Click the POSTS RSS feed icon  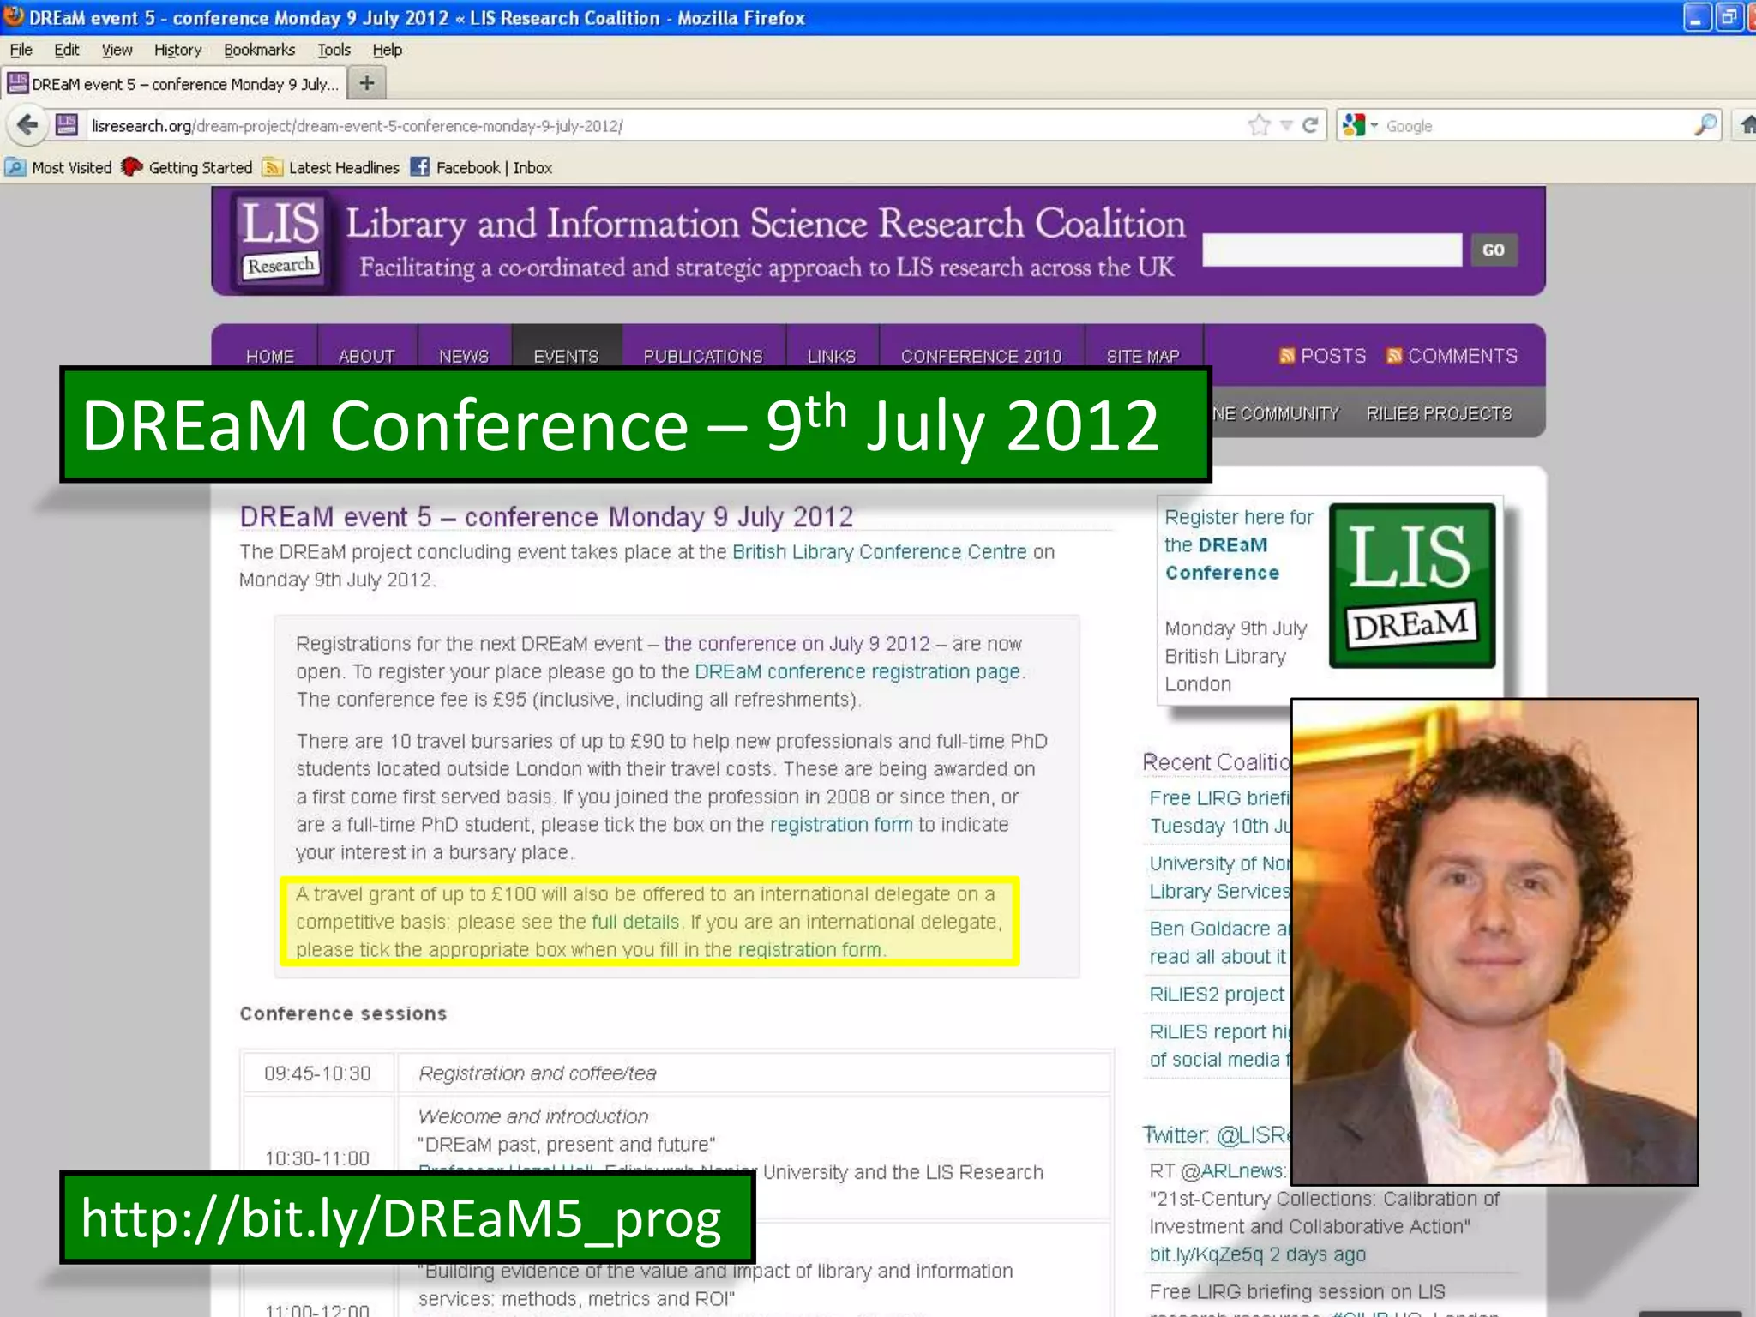click(1287, 356)
